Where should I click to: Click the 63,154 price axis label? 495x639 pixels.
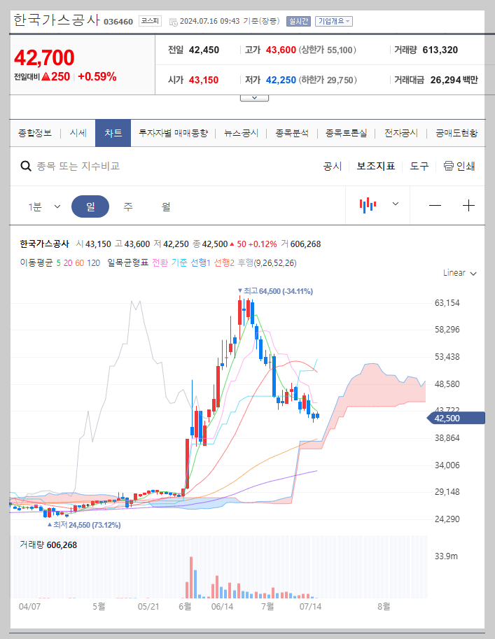pos(447,303)
